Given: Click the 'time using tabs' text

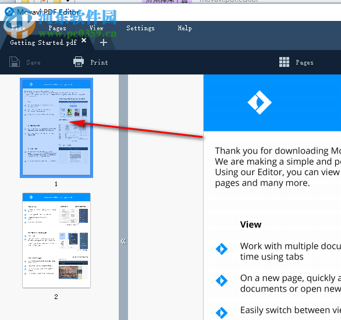Looking at the screenshot, I should click(272, 257).
